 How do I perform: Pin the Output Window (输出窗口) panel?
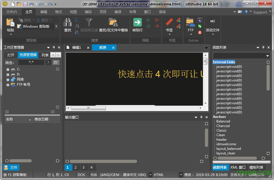[x=201, y=117]
